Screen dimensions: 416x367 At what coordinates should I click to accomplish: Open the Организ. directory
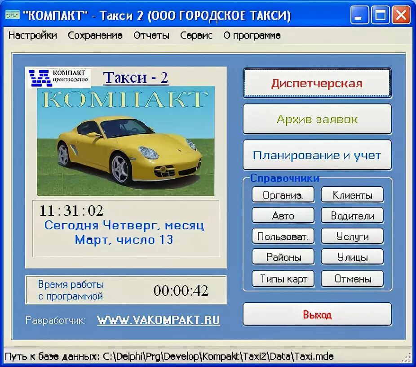point(282,194)
